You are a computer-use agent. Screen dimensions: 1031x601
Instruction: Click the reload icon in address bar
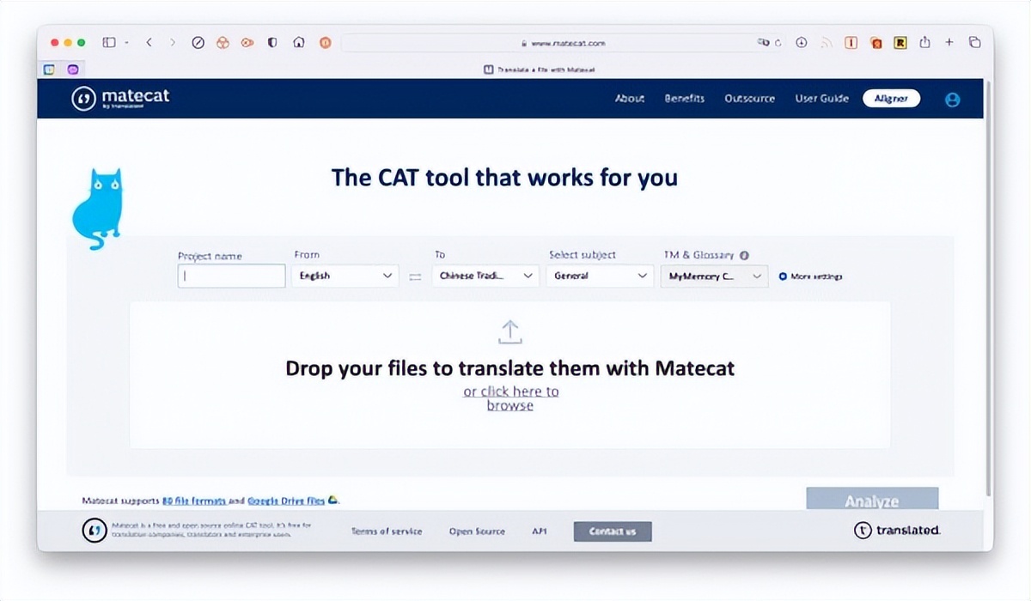click(778, 42)
